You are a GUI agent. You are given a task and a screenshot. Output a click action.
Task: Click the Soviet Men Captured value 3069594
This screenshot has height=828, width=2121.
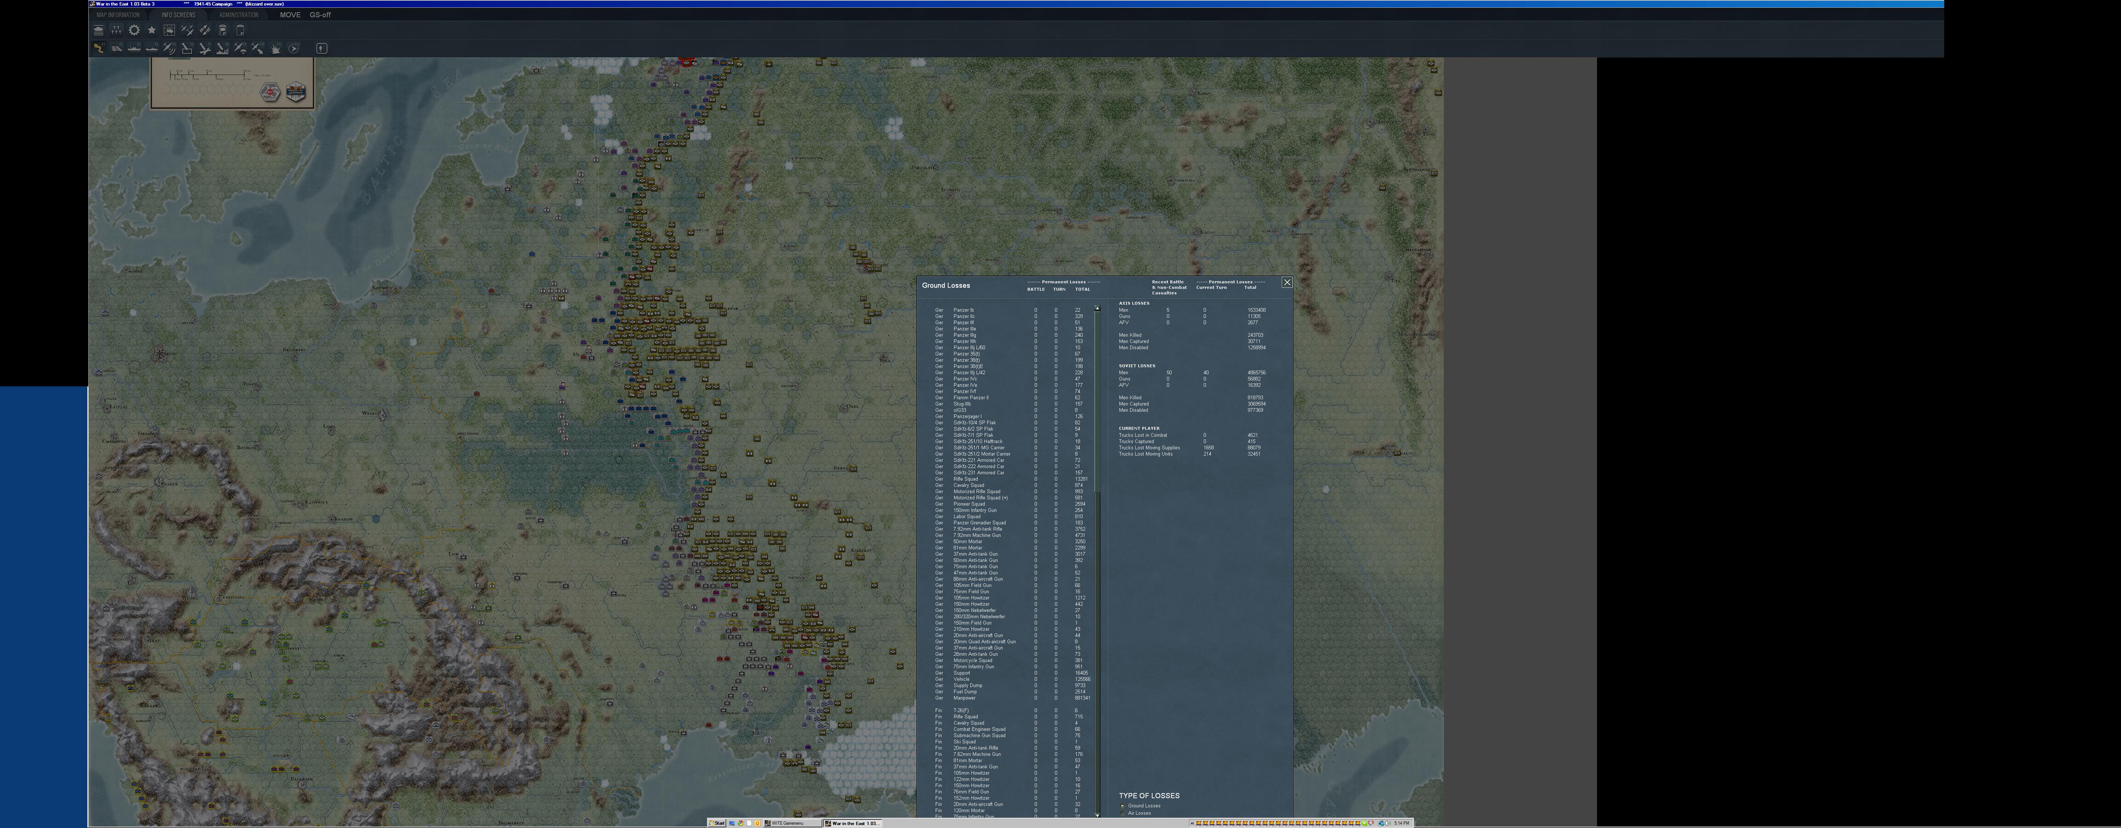(1256, 404)
